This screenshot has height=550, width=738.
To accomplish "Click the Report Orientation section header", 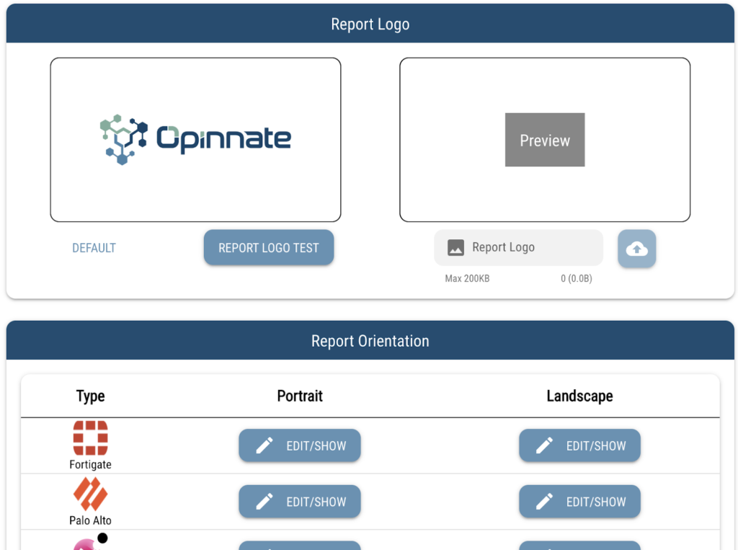I will coord(370,341).
